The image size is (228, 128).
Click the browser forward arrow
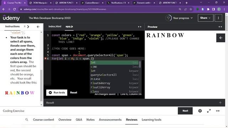coord(9,9)
